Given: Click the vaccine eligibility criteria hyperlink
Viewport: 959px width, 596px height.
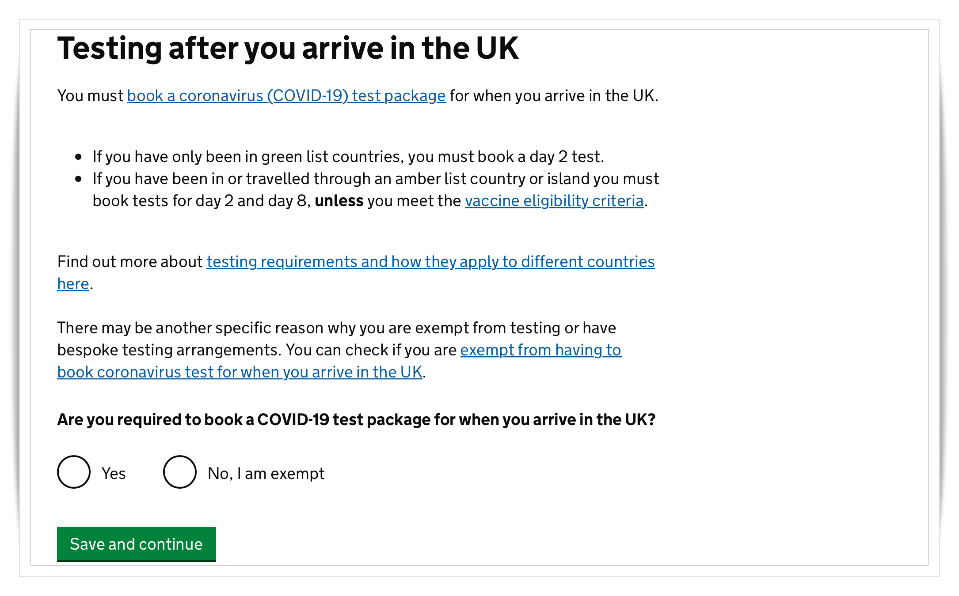Looking at the screenshot, I should tap(554, 200).
